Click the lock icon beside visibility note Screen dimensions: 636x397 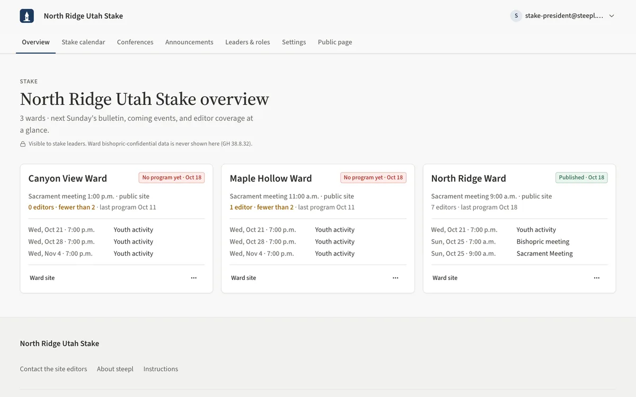[23, 144]
